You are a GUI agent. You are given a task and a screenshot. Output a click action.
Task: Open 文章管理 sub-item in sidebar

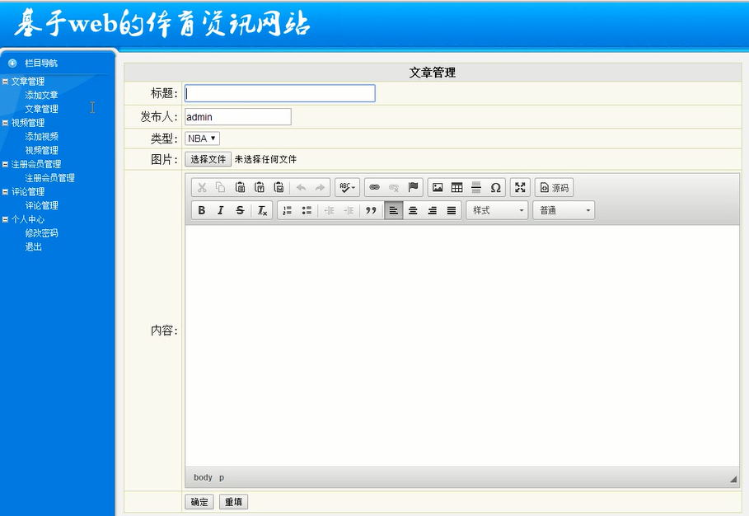[41, 109]
